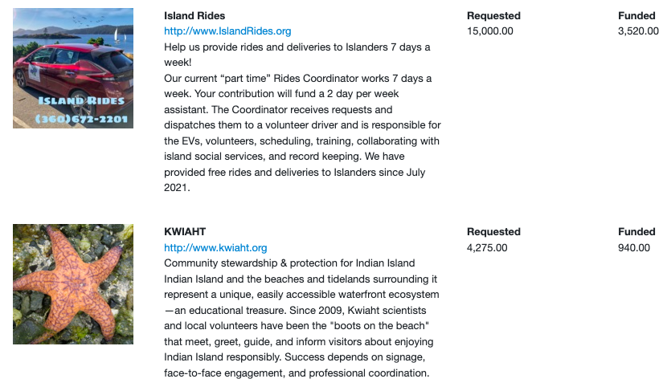Screen dimensions: 663x391
Task: Click the red car Island Rides photo
Action: [x=73, y=68]
